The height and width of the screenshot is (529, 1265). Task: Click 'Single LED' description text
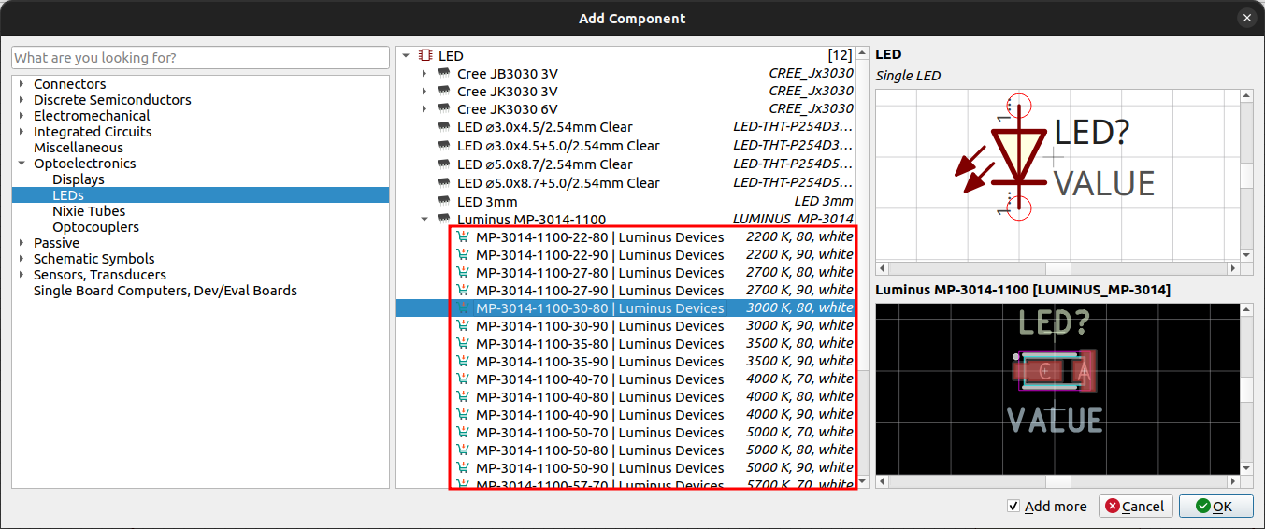(908, 76)
